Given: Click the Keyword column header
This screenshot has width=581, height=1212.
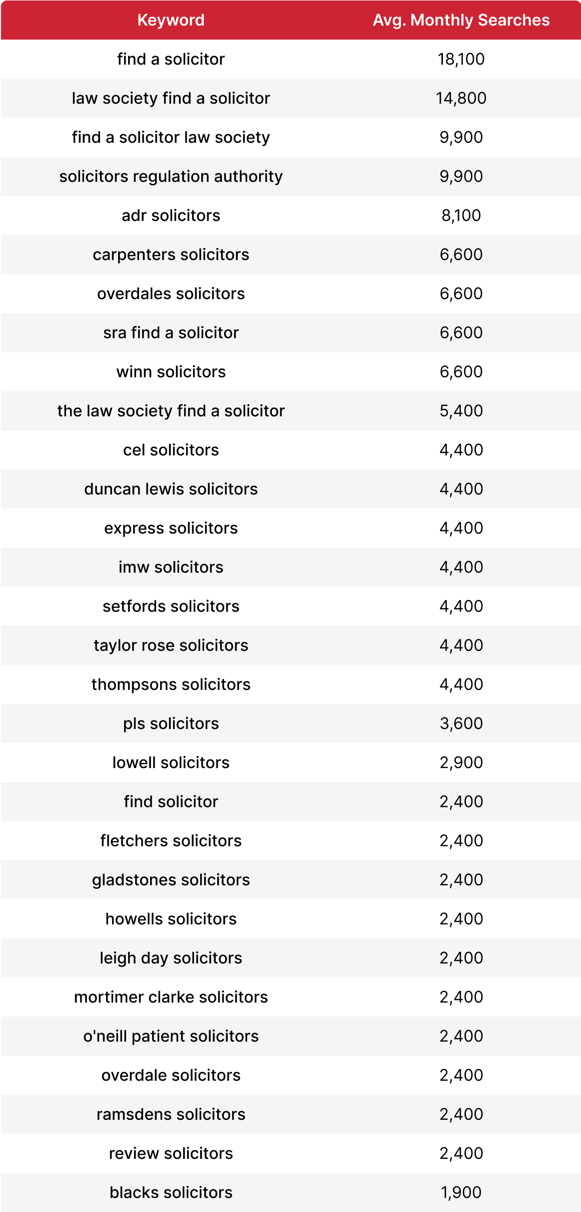Looking at the screenshot, I should (x=171, y=20).
